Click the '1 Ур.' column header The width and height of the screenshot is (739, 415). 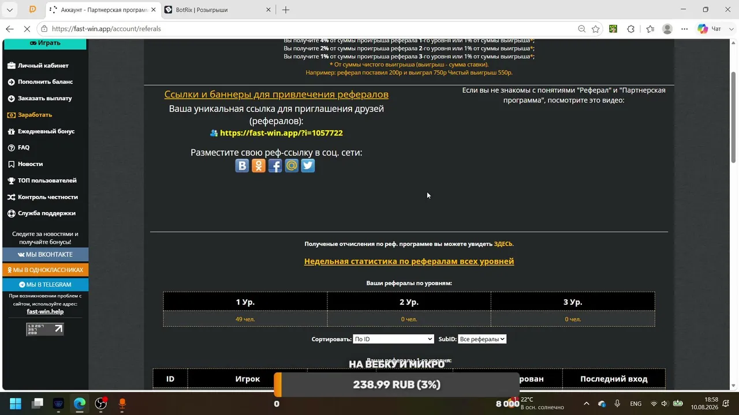click(245, 302)
